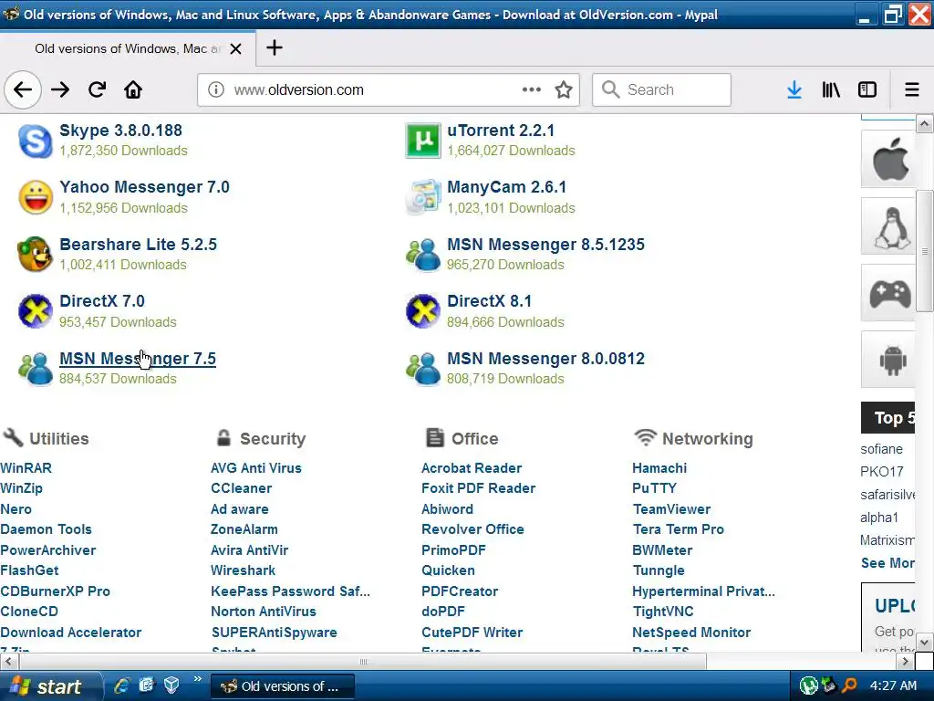Click the DirectX 7.0 icon
934x701 pixels.
click(x=36, y=311)
